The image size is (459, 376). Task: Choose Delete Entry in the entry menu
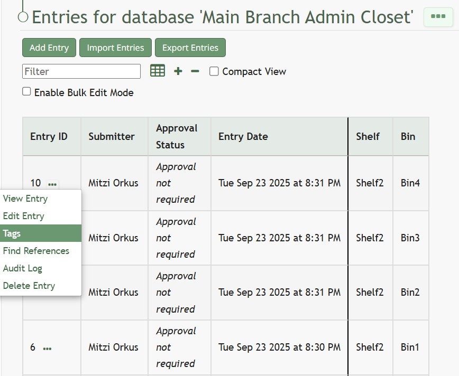tap(41, 286)
